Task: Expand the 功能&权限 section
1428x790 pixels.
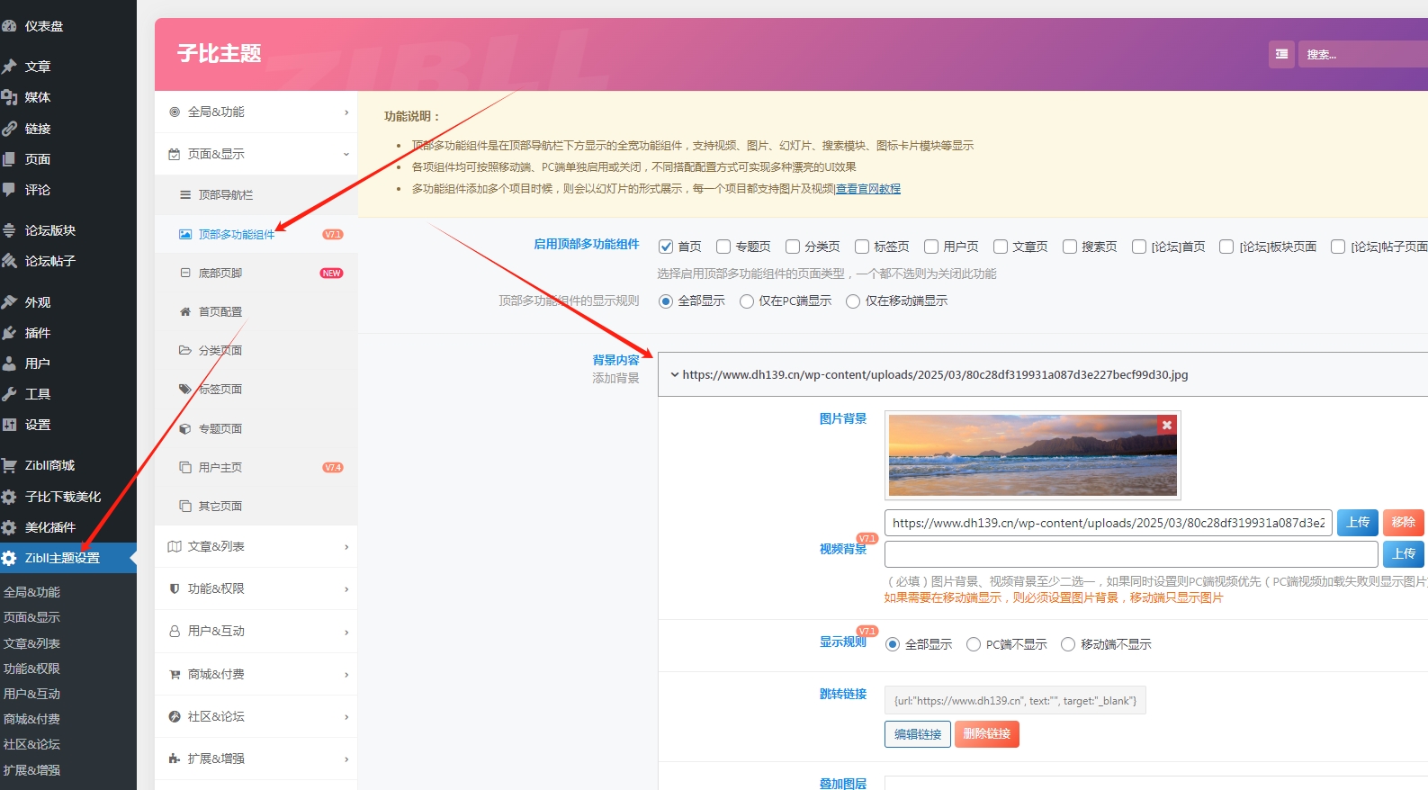Action: coord(256,588)
